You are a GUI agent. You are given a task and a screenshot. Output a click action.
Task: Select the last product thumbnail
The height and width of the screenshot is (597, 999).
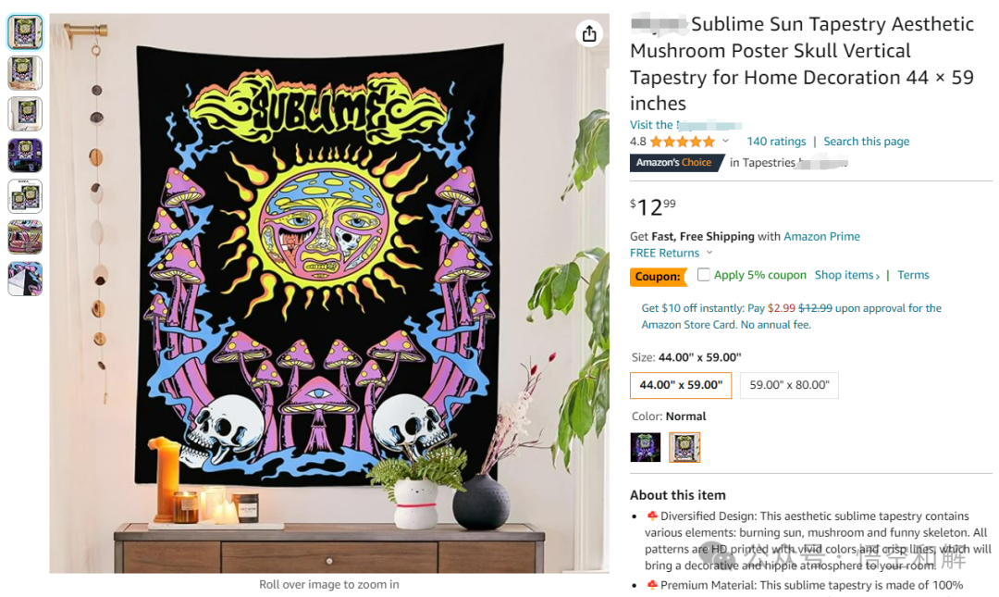[25, 279]
